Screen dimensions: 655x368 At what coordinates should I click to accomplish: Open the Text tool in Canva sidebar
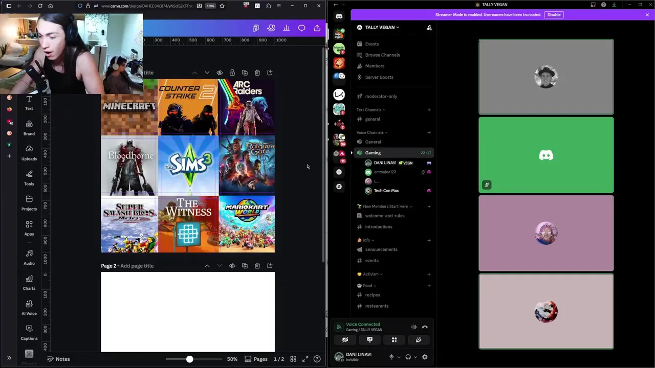(29, 103)
